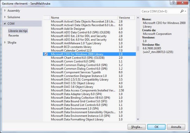Expand the Sfoglia tree node

click(5, 42)
